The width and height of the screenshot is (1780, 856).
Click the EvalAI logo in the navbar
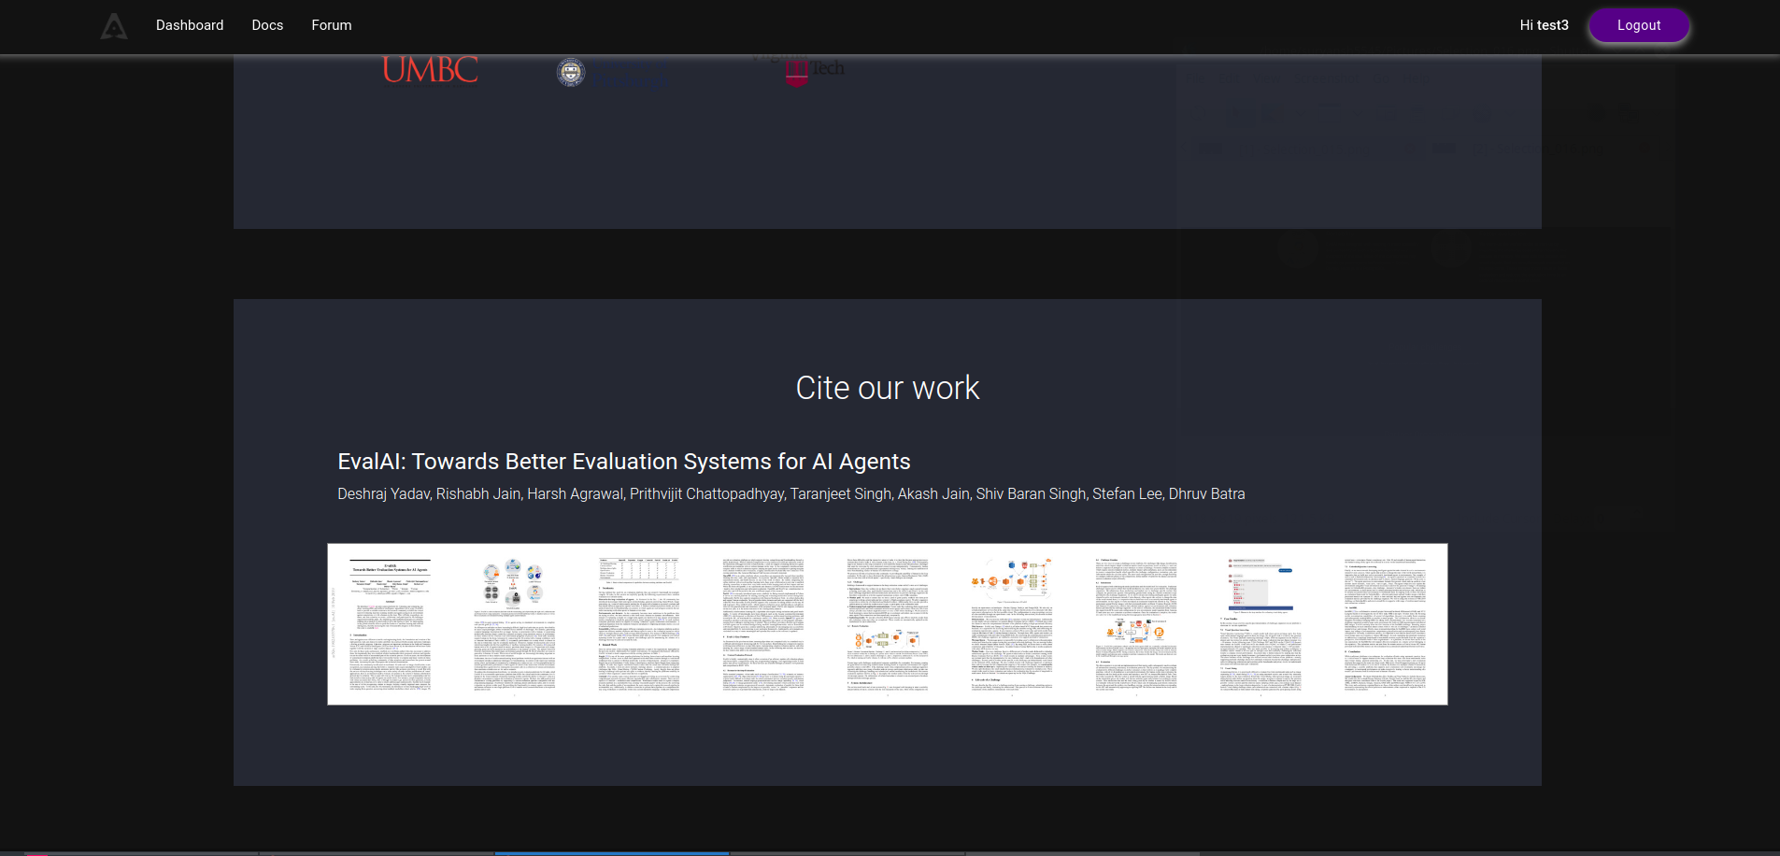pos(114,26)
